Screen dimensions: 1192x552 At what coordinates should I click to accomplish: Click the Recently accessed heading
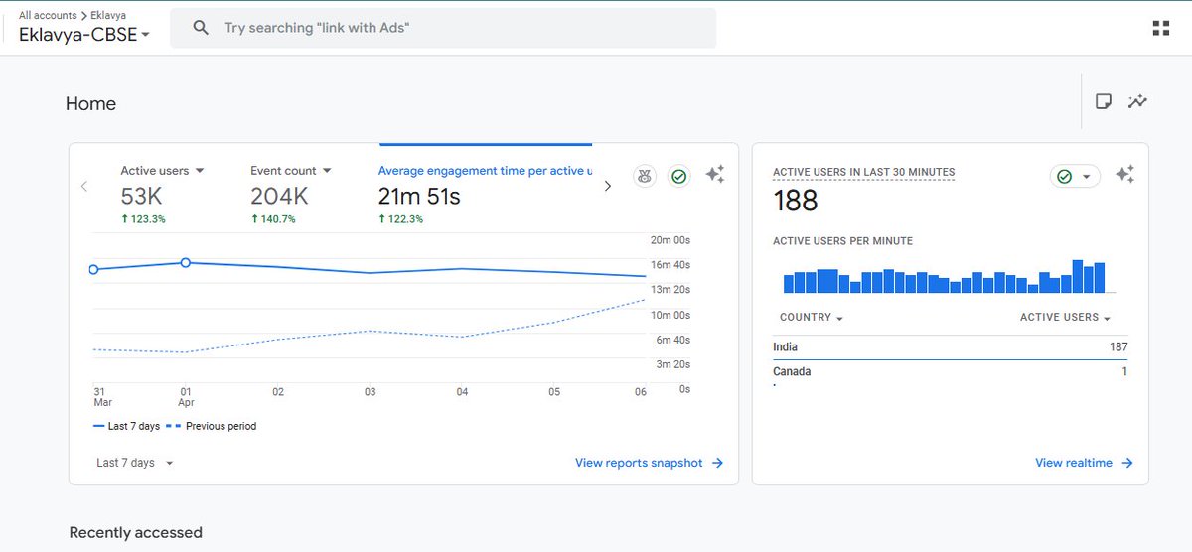(135, 533)
